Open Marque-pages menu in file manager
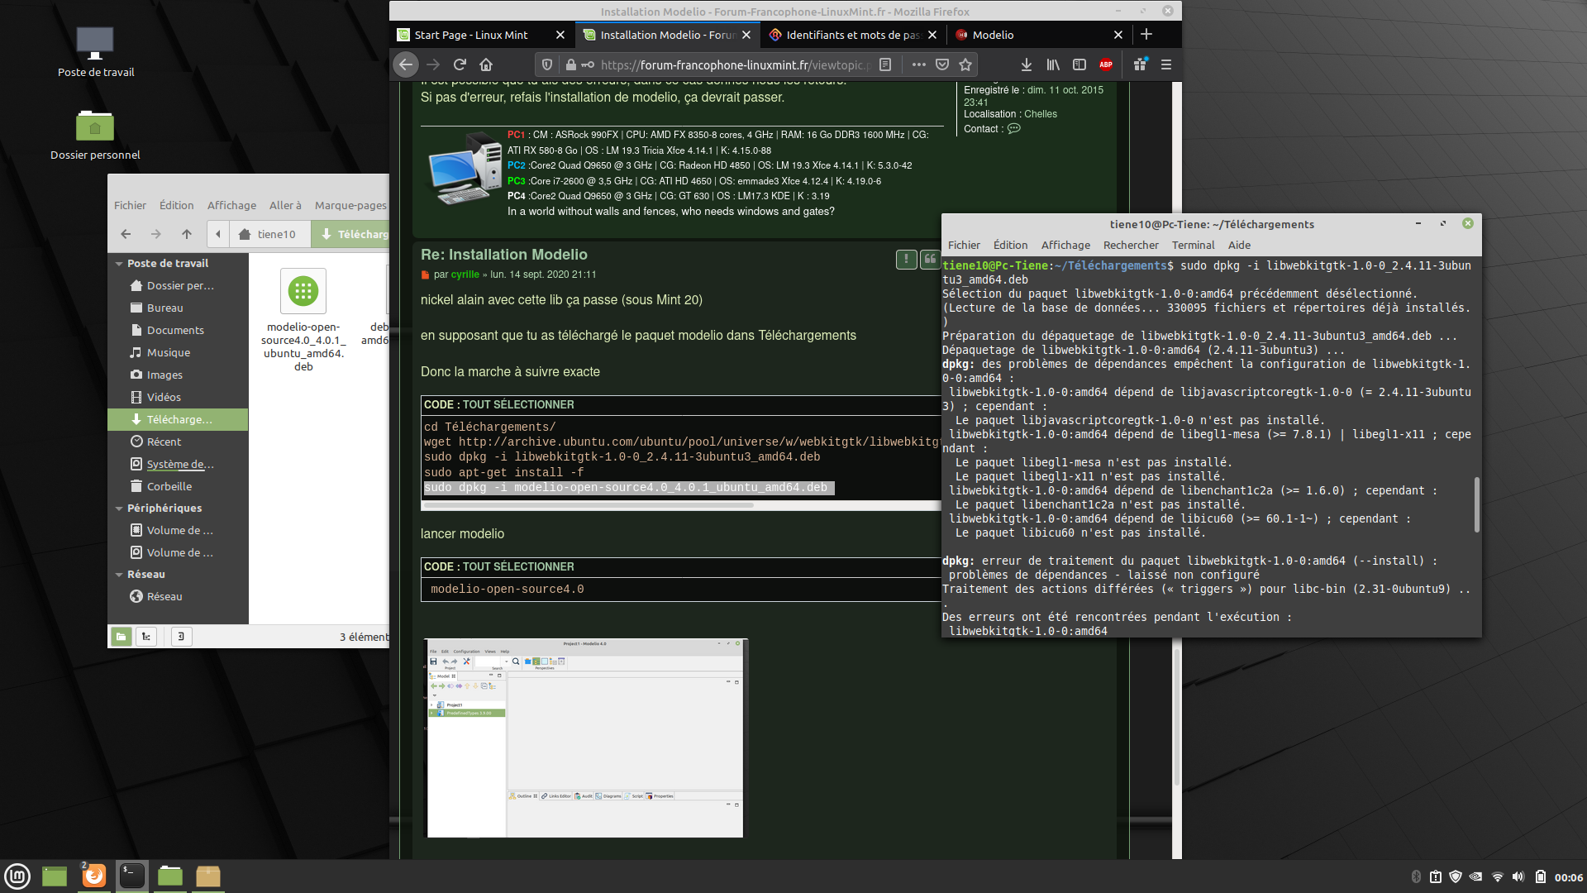 (350, 205)
